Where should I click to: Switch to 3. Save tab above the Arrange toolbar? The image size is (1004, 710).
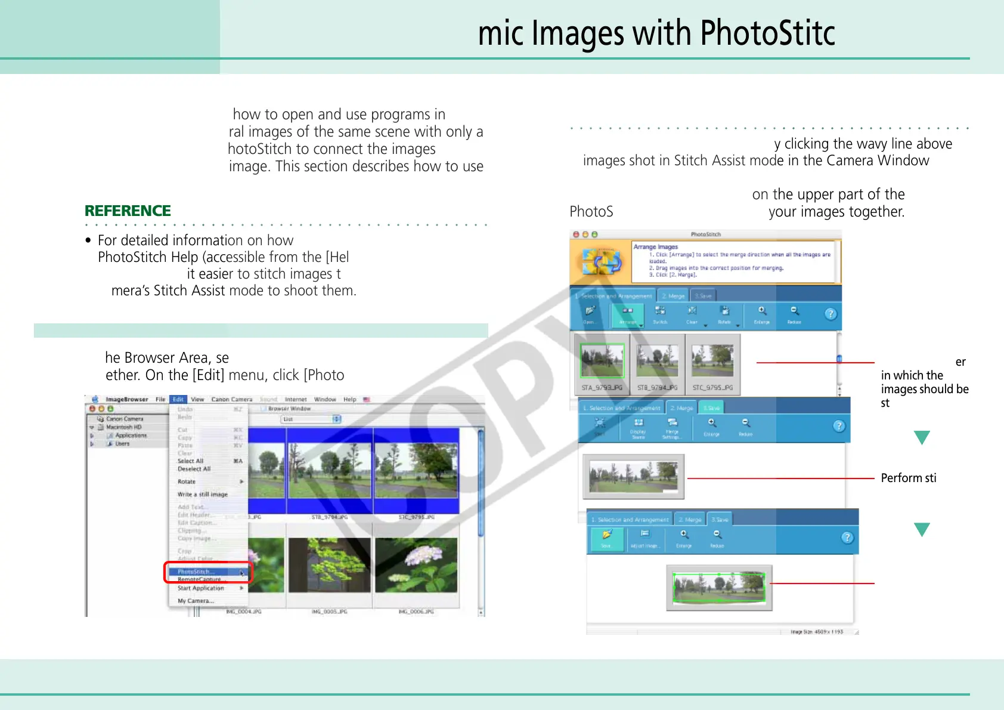[703, 296]
